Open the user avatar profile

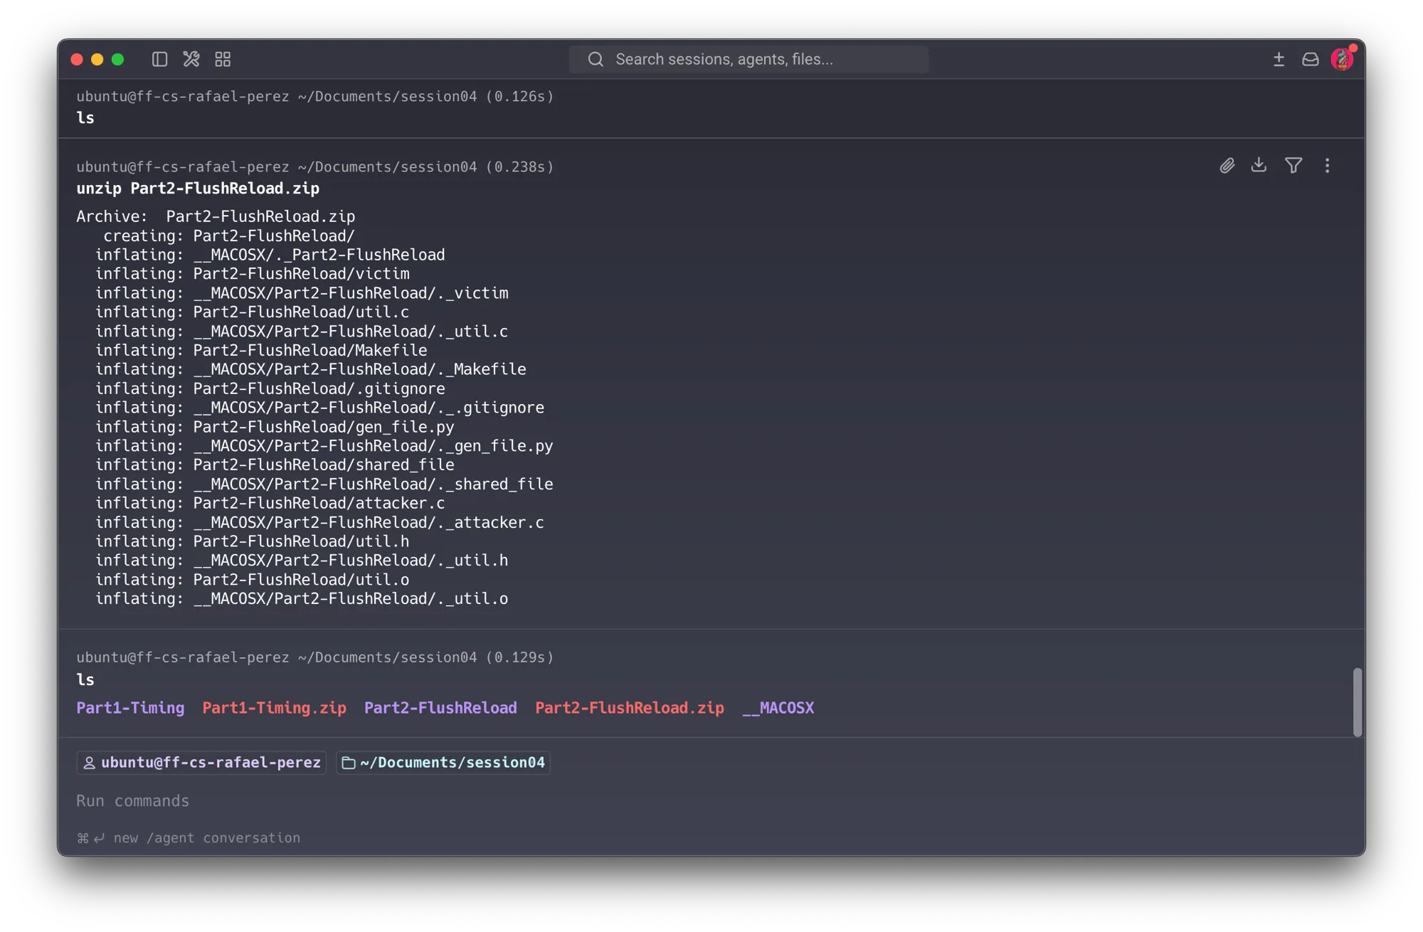tap(1343, 59)
